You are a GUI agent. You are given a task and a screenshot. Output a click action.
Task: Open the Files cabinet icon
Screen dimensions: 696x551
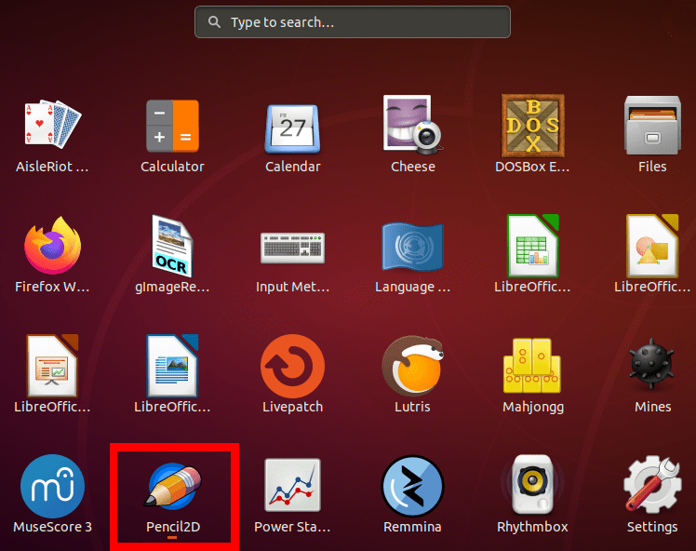tap(652, 126)
